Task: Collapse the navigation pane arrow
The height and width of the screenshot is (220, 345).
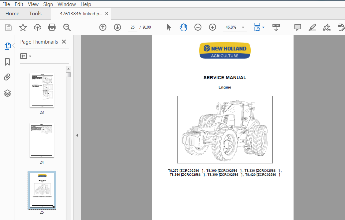Action: 77,135
